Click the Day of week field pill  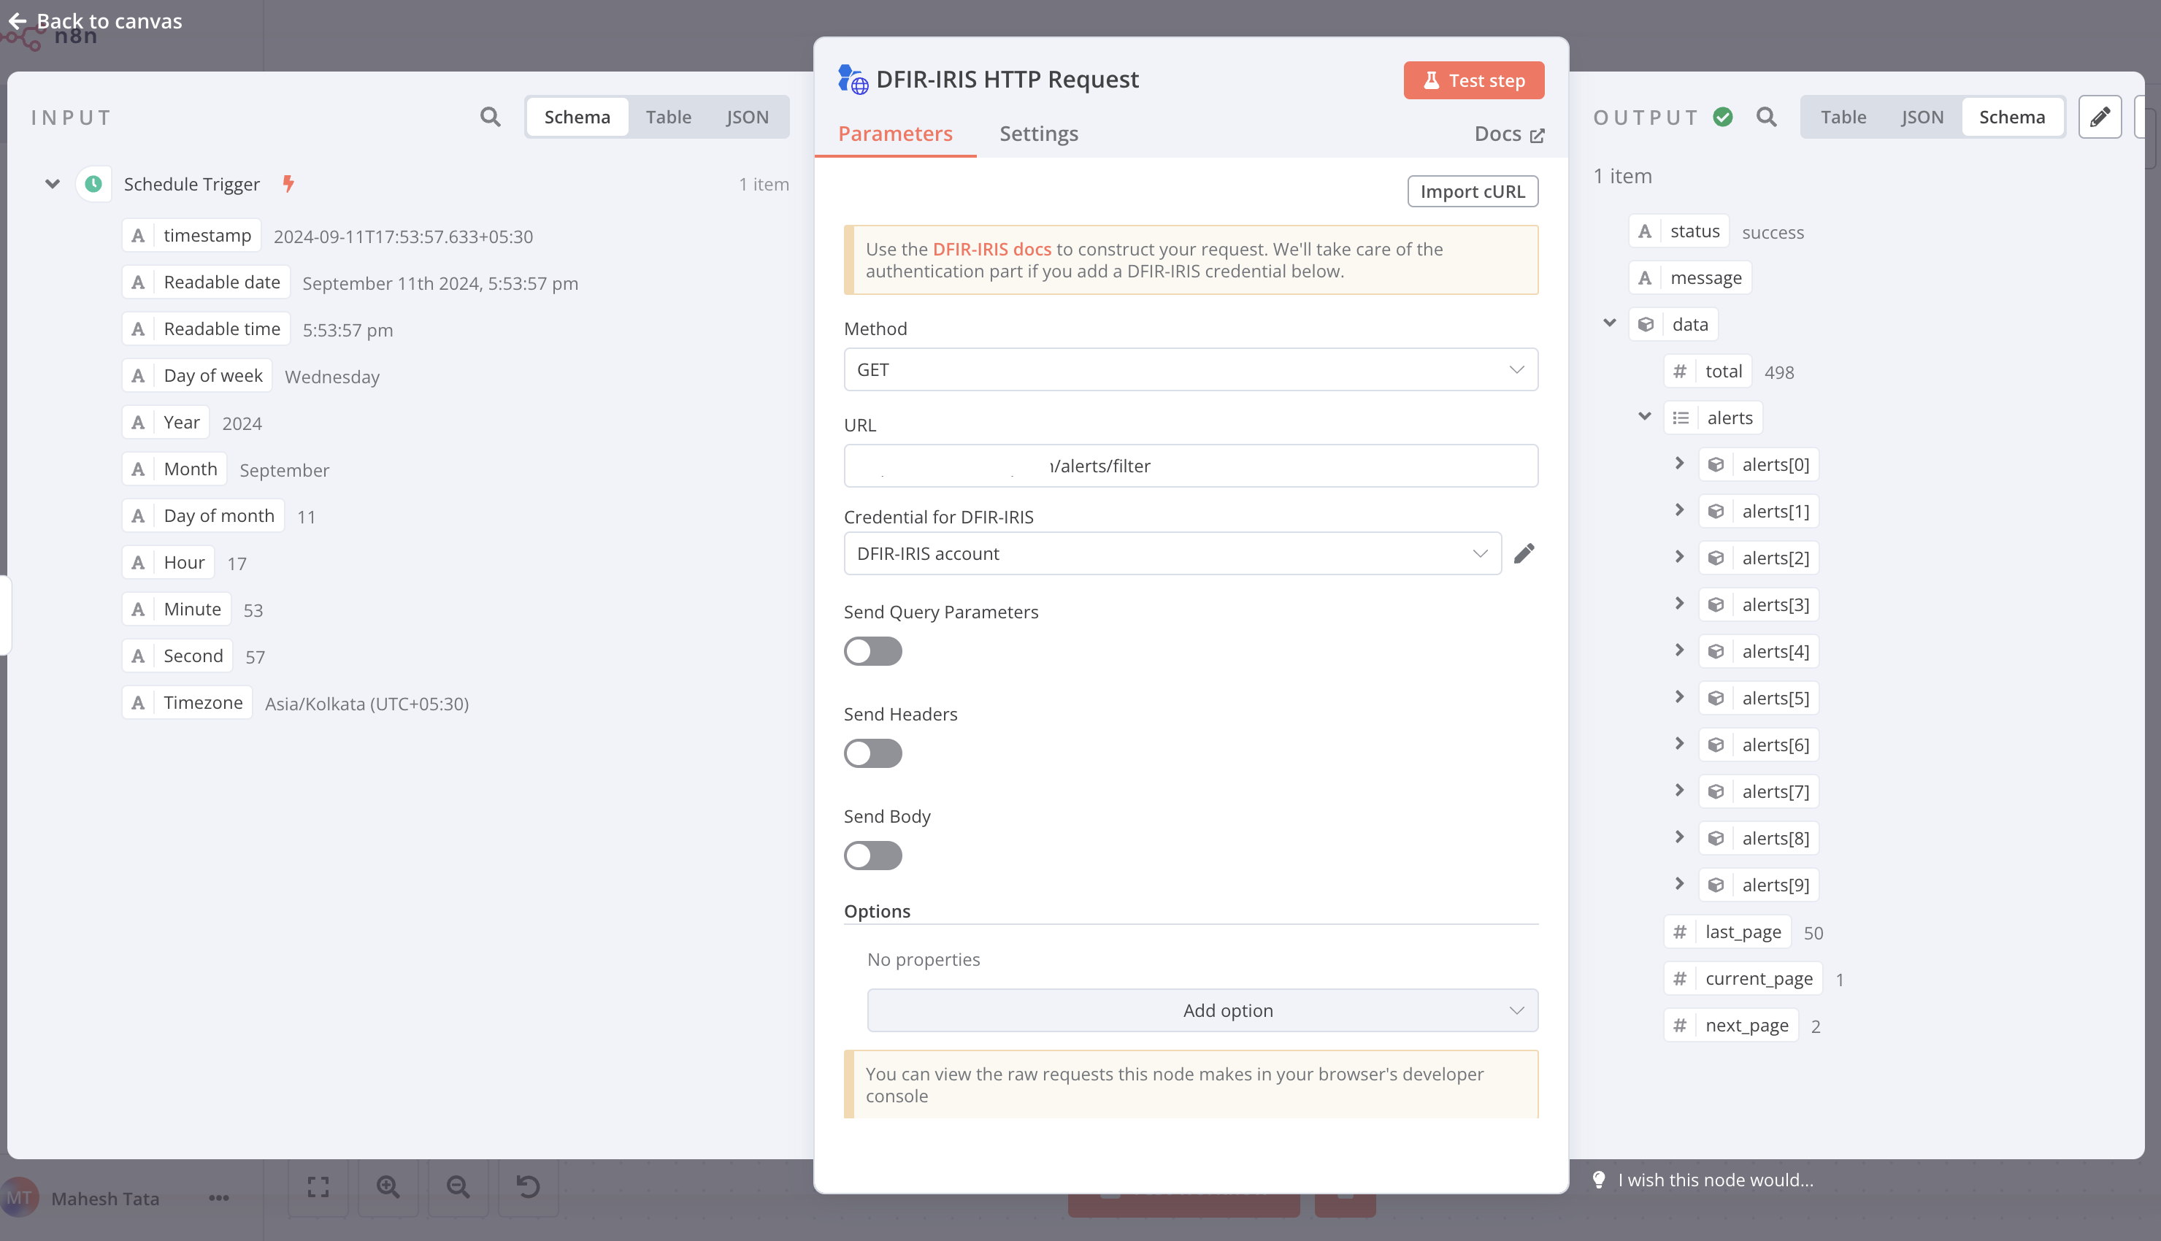(x=197, y=376)
